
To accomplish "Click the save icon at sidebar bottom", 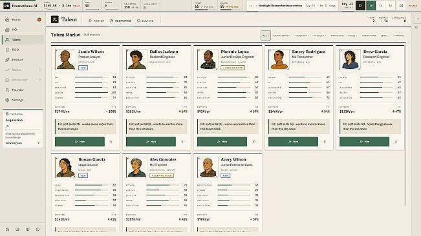I will point(8,230).
